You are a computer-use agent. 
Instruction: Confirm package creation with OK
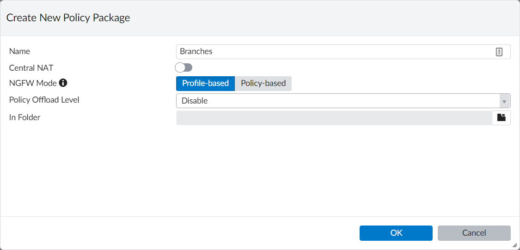[x=396, y=233]
